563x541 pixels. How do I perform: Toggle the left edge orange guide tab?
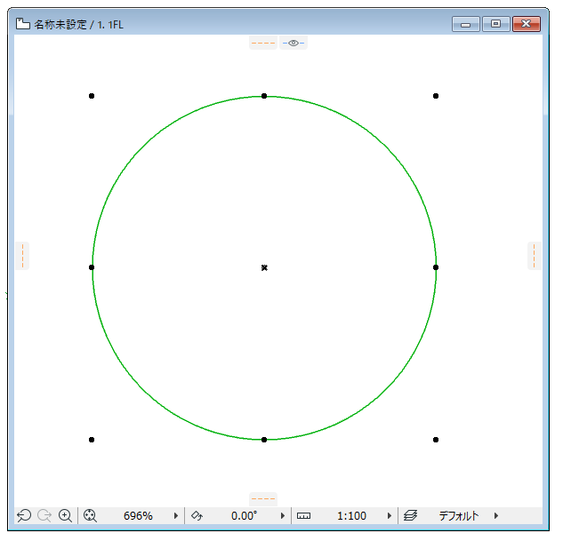(x=22, y=256)
